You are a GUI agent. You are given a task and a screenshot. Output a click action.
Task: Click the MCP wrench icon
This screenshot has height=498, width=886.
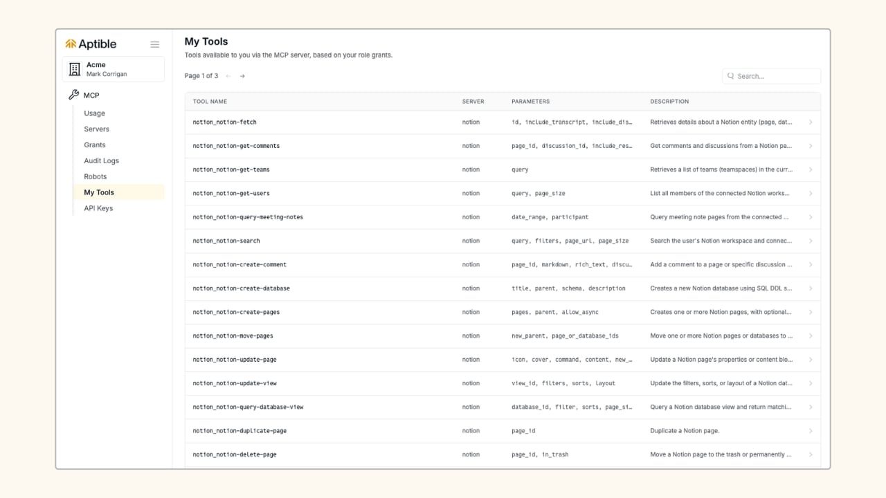(73, 95)
